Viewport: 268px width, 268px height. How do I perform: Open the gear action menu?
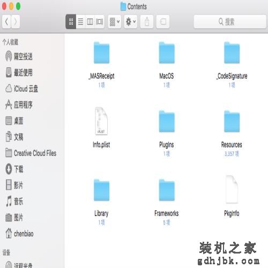[131, 21]
